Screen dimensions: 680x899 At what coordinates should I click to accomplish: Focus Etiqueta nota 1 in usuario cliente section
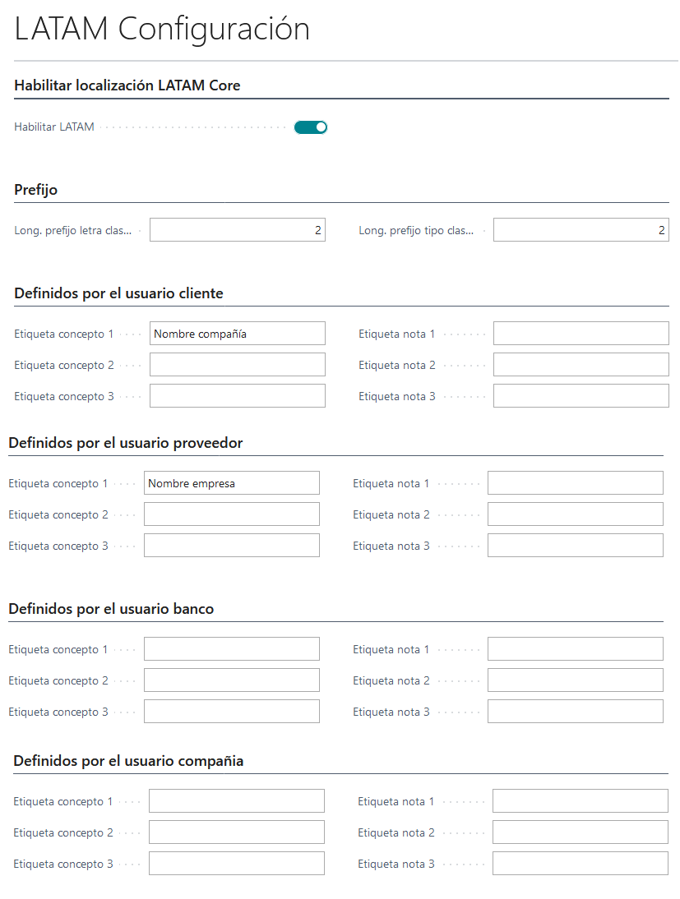(581, 334)
